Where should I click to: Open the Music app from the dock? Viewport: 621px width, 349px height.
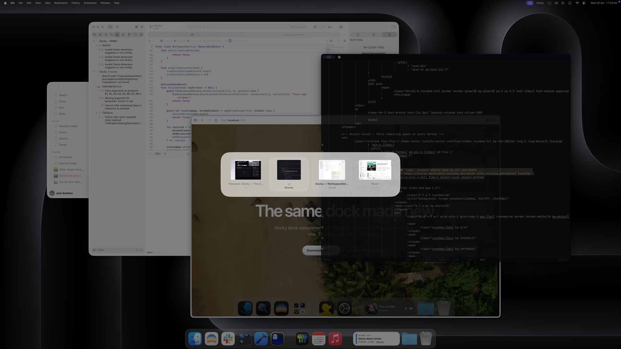pyautogui.click(x=335, y=339)
